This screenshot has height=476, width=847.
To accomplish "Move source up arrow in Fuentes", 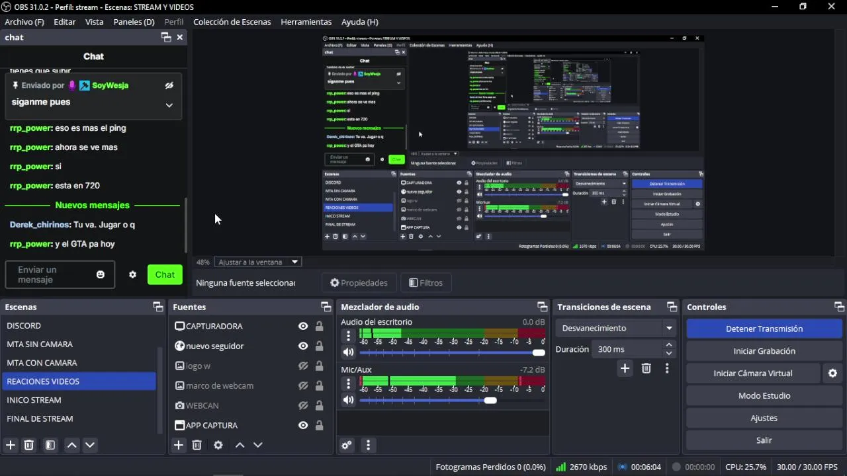I will (240, 445).
